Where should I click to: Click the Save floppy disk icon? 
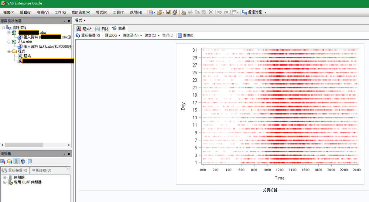pyautogui.click(x=168, y=12)
